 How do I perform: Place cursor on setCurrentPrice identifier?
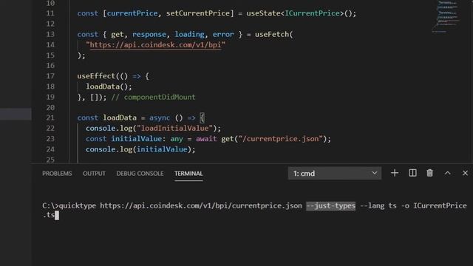point(197,13)
